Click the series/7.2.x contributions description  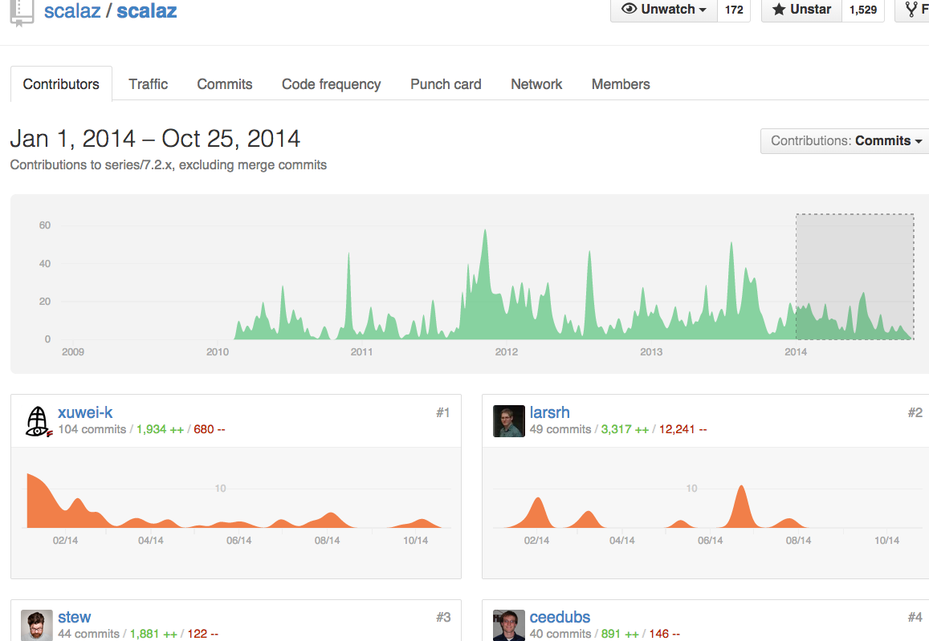tap(169, 164)
